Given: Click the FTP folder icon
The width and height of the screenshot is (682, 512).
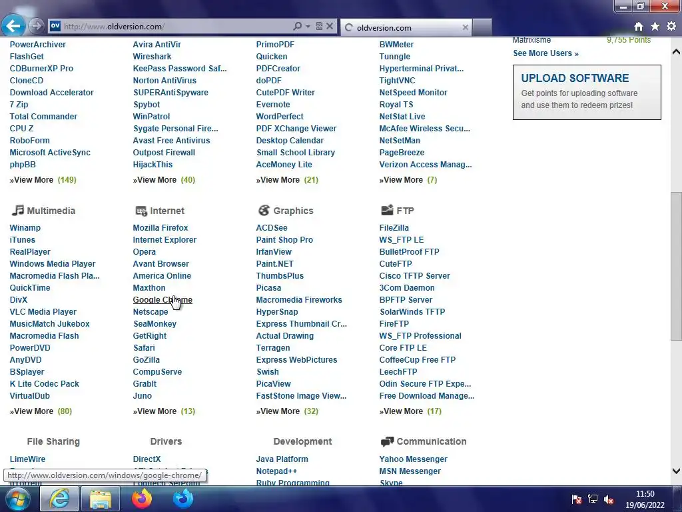Looking at the screenshot, I should pos(387,210).
